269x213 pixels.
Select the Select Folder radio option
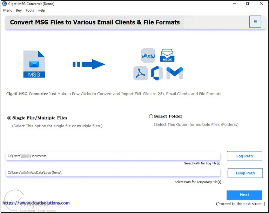(151, 116)
